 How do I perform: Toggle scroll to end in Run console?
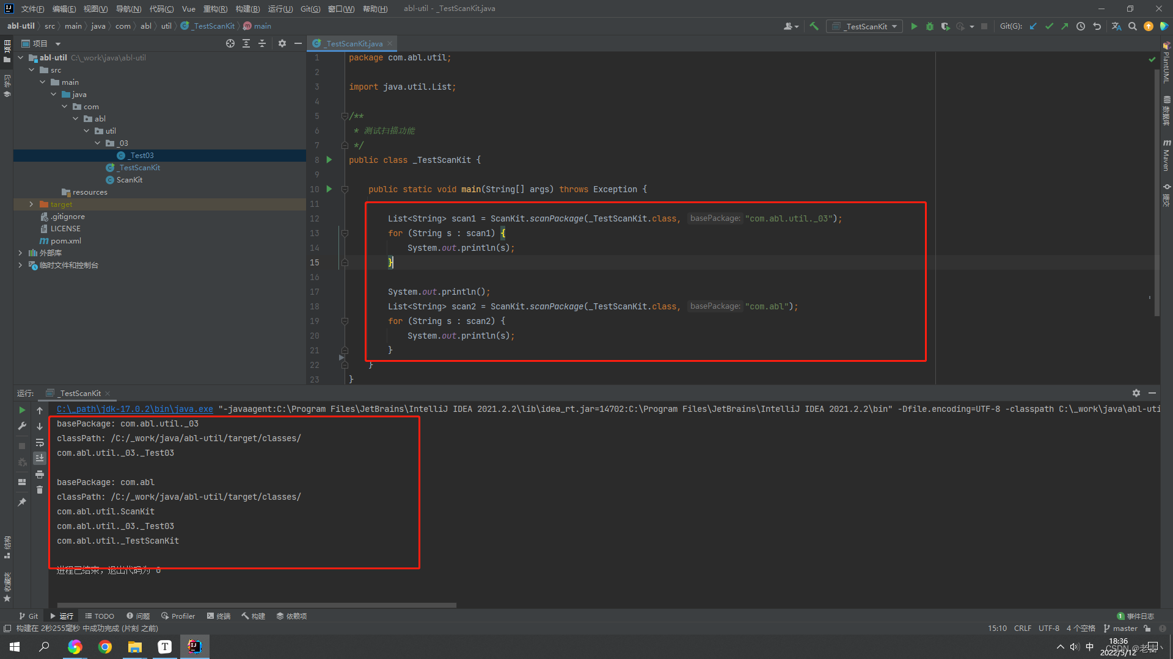click(x=40, y=458)
